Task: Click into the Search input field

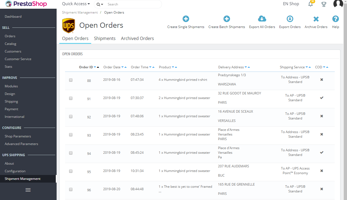Action: tap(133, 4)
